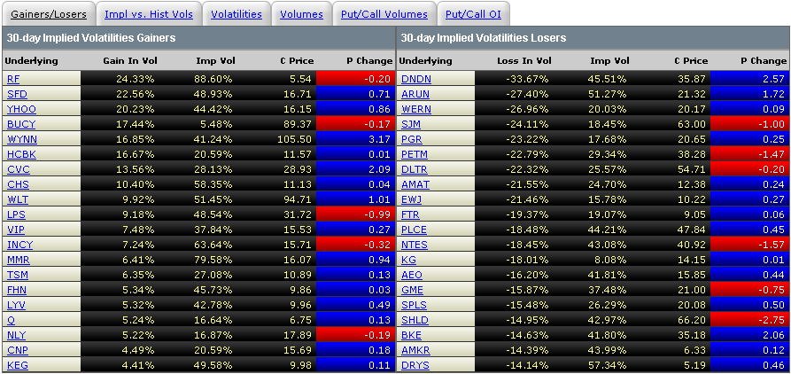Click the BKE underlying link
The image size is (791, 374).
pyautogui.click(x=412, y=336)
